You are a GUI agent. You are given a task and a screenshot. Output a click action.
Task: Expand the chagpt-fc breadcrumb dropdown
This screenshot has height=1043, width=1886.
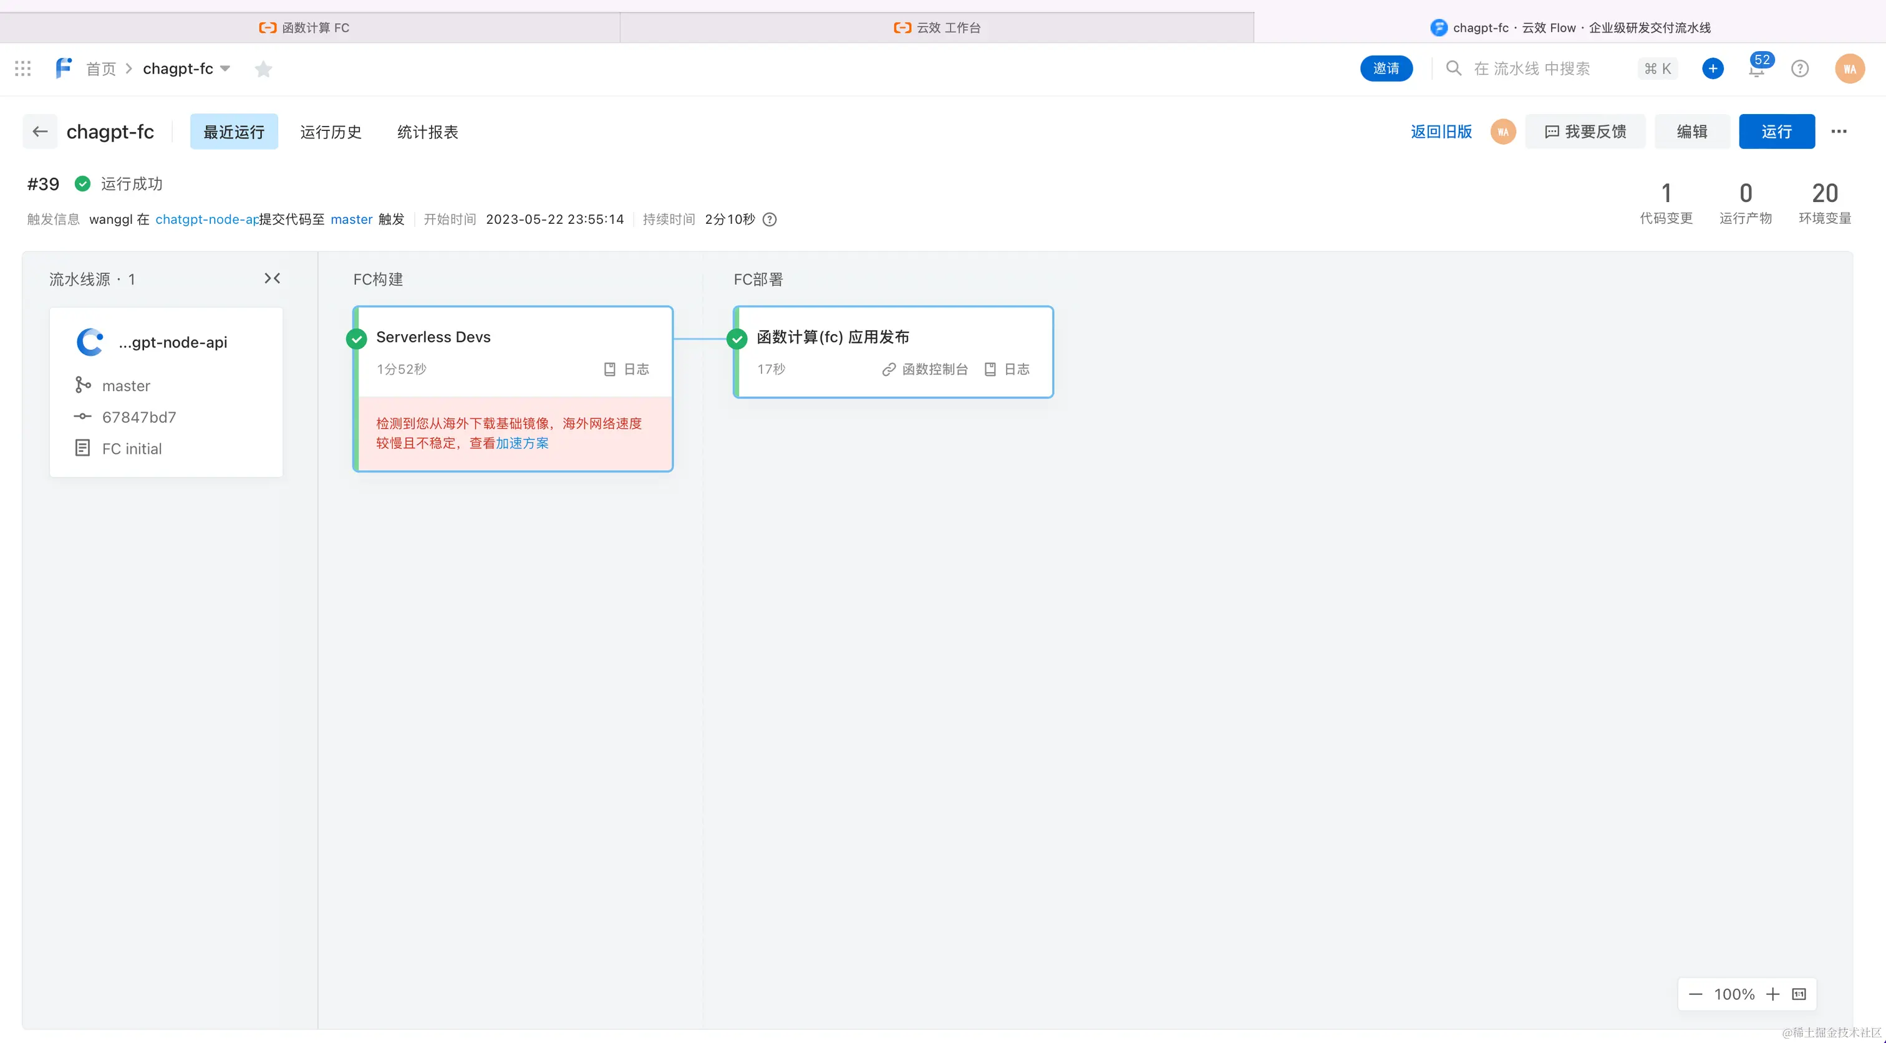226,69
